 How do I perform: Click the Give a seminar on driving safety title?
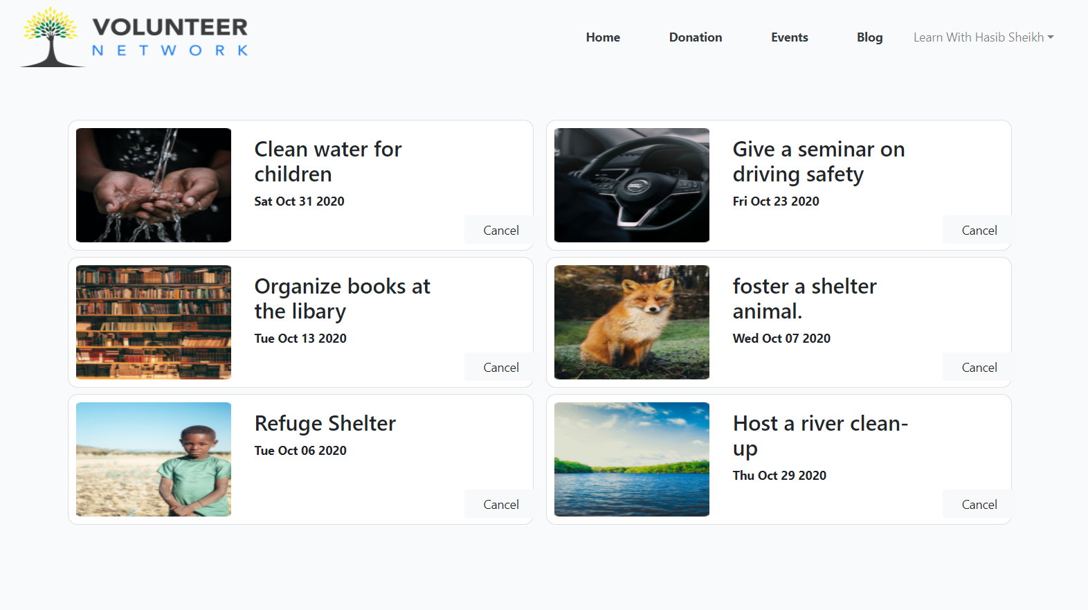click(819, 161)
